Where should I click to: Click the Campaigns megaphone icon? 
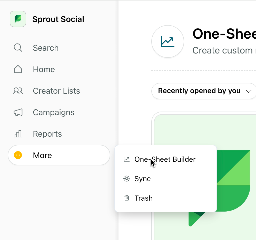coord(18,112)
